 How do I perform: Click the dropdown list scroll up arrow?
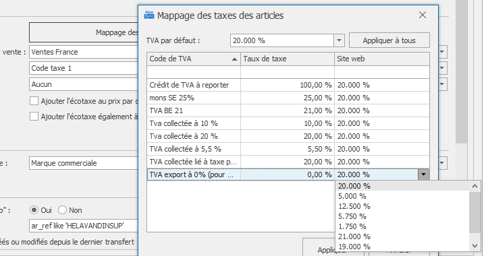(475, 186)
